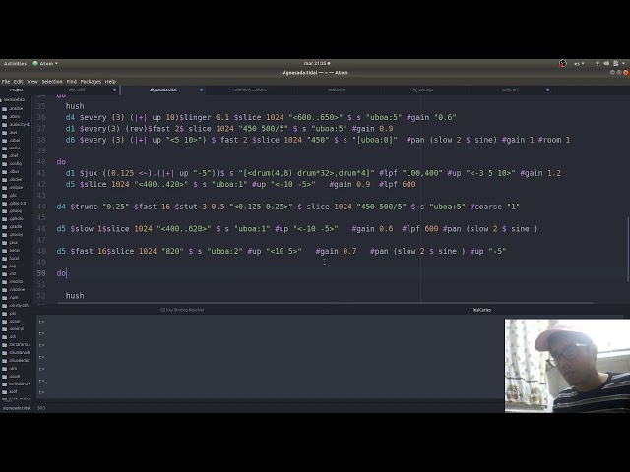Screen dimensions: 630x472
Task: Open the Key Binding Resolver panel tab
Action: (183, 310)
